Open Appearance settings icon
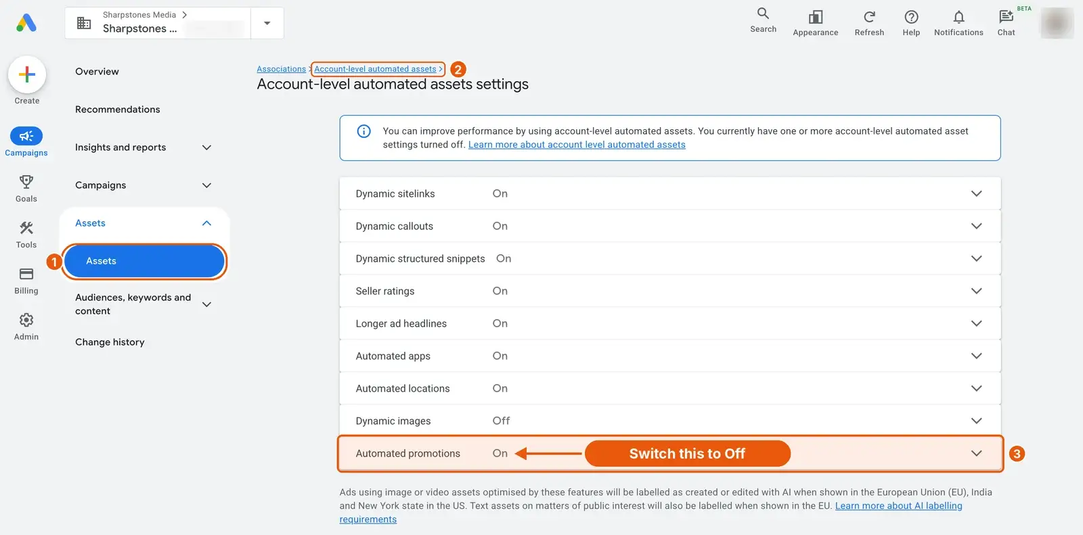Screen dimensions: 1083x535 coord(816,17)
